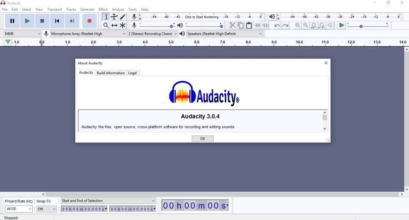Image resolution: width=409 pixels, height=220 pixels.
Task: Click the About dialog scroll down arrow
Action: coord(325,128)
